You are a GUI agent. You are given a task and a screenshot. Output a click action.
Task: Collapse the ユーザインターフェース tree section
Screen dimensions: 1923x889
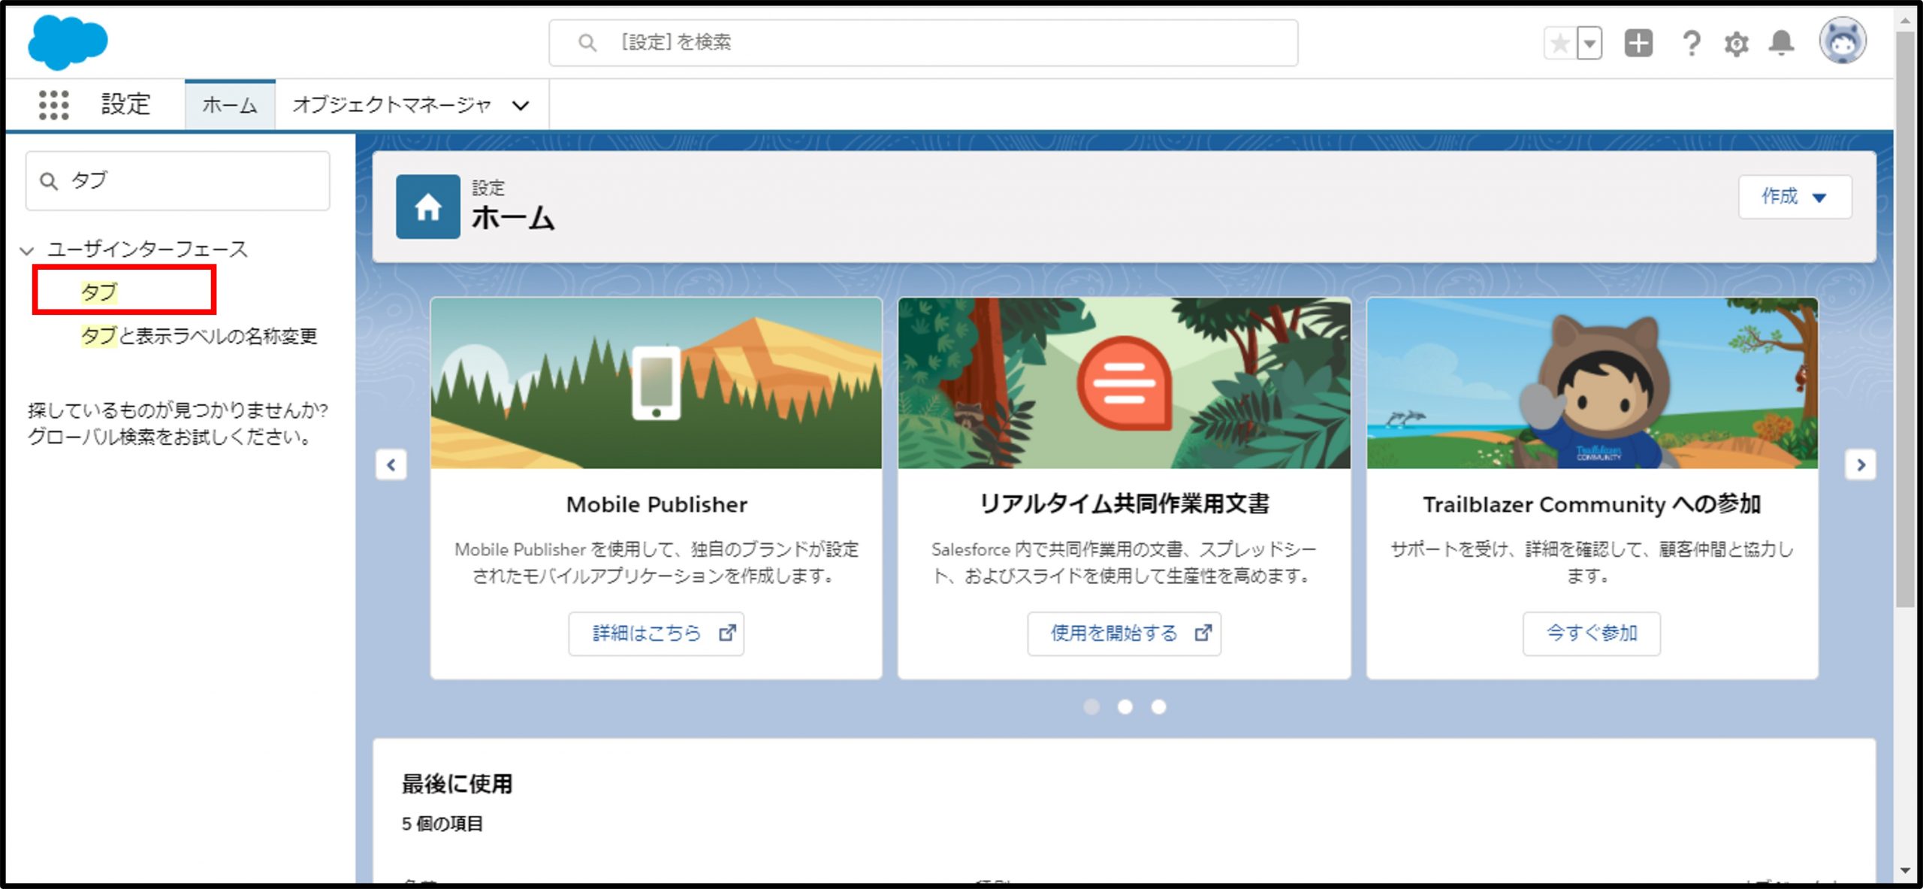[x=27, y=250]
